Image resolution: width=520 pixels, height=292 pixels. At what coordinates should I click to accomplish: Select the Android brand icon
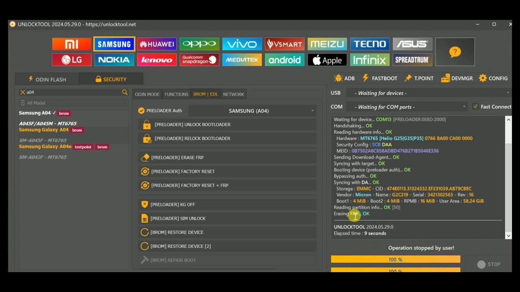click(285, 60)
